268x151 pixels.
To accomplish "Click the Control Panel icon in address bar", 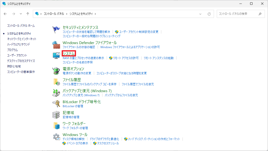I will click(x=37, y=14).
